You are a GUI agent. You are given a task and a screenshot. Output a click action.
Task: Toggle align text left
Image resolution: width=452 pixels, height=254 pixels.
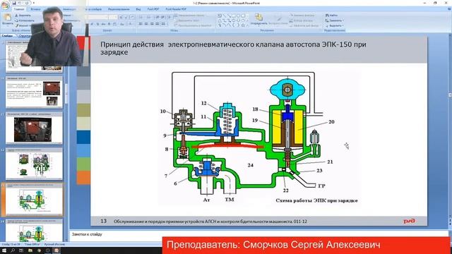pyautogui.click(x=141, y=24)
